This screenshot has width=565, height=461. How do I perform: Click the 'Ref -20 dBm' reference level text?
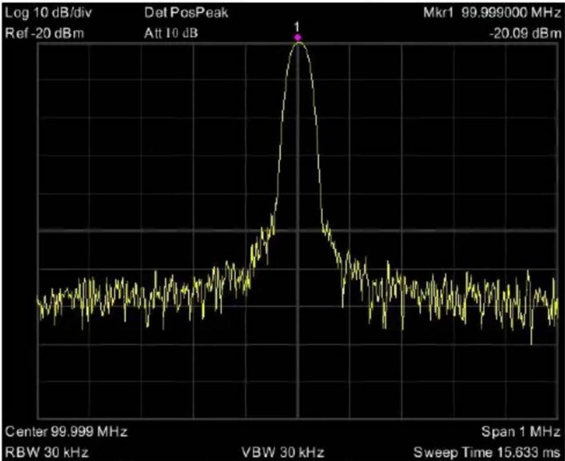(x=45, y=33)
